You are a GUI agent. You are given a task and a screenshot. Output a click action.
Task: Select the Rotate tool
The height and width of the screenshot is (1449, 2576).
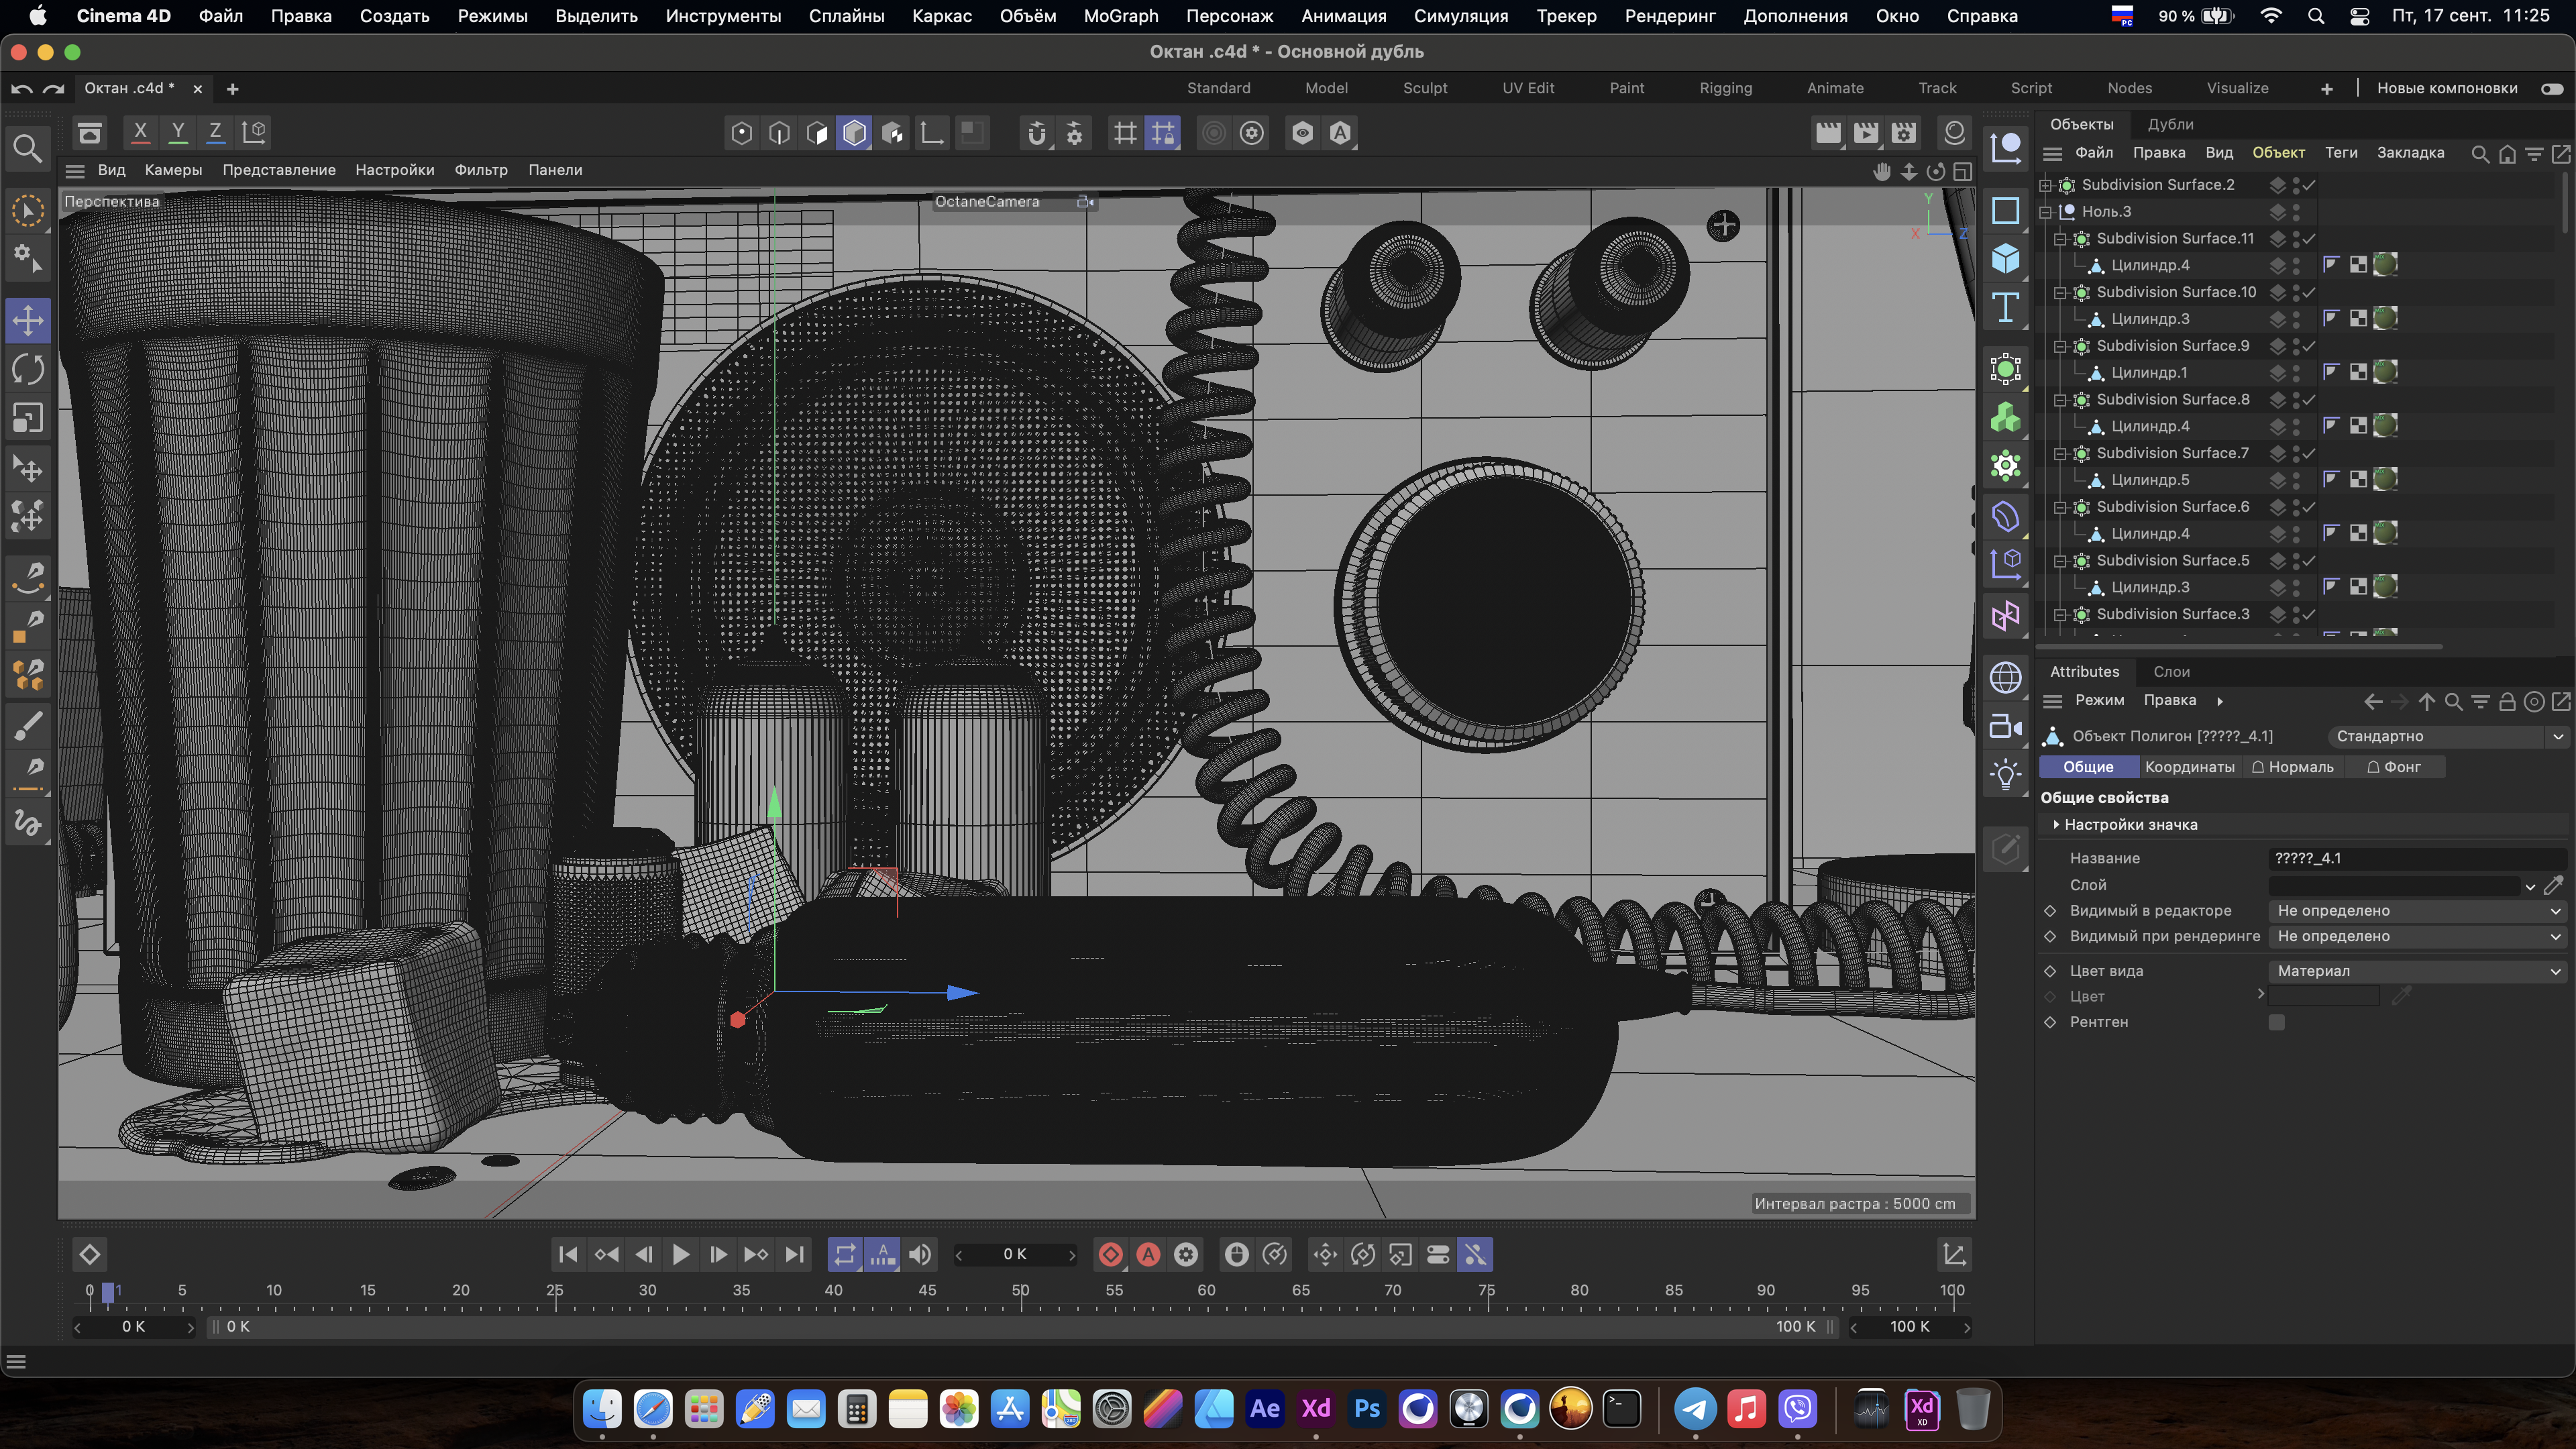(x=28, y=369)
